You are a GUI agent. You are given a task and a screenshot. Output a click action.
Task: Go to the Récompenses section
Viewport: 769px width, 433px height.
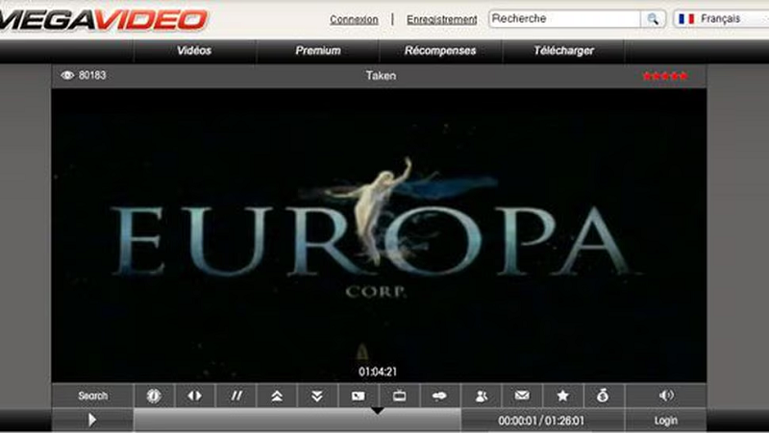[x=440, y=51]
